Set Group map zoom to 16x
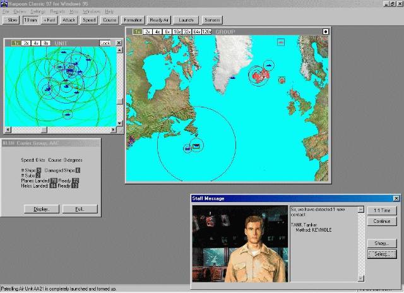 point(177,32)
